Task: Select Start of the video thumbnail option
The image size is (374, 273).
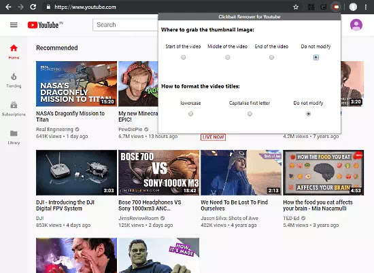Action: [183, 58]
